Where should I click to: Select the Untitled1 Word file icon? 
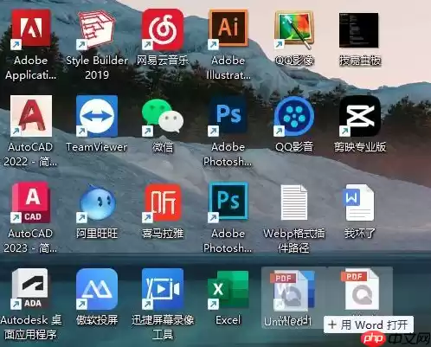[293, 290]
